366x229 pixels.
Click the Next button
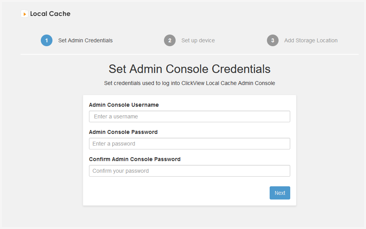(280, 193)
